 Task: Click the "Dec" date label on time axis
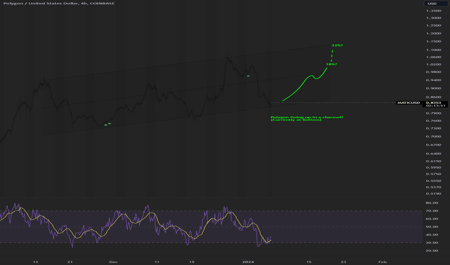click(113, 262)
